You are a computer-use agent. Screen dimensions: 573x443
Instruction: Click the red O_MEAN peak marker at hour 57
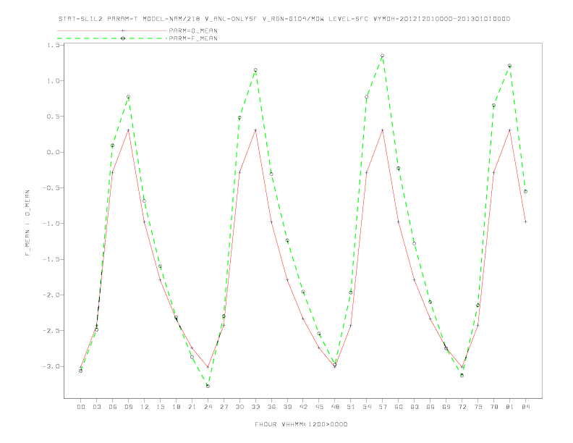383,130
